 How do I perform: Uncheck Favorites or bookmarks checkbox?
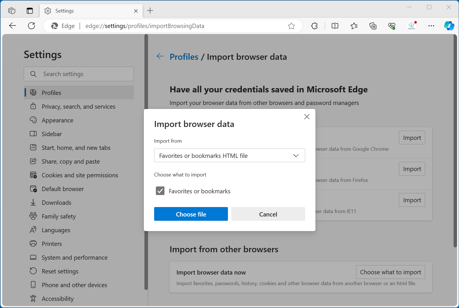click(160, 191)
